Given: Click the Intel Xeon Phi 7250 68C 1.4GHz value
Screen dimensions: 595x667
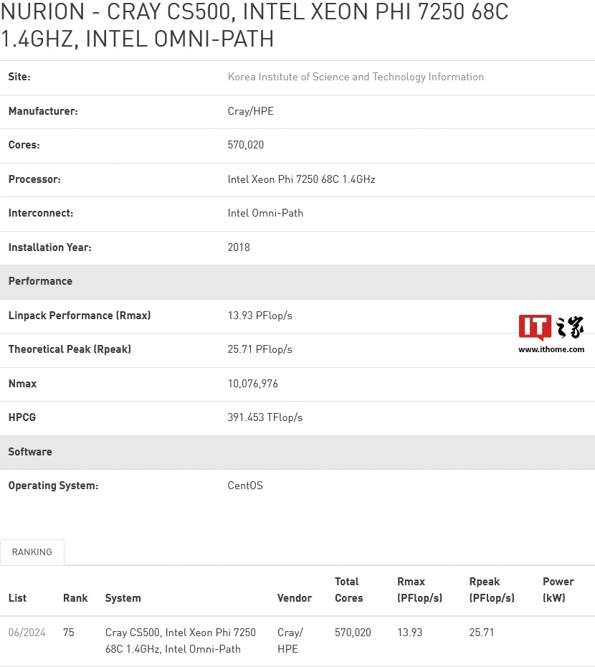Looking at the screenshot, I should click(x=302, y=179).
